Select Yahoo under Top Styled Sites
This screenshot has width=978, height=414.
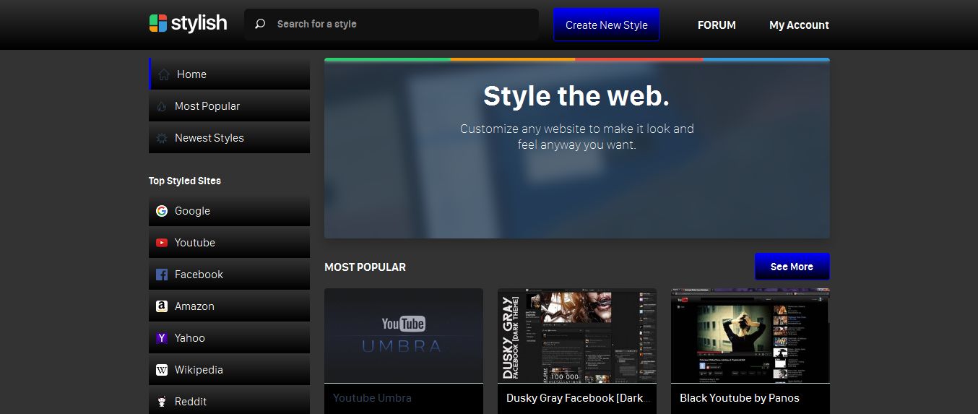[x=229, y=337]
